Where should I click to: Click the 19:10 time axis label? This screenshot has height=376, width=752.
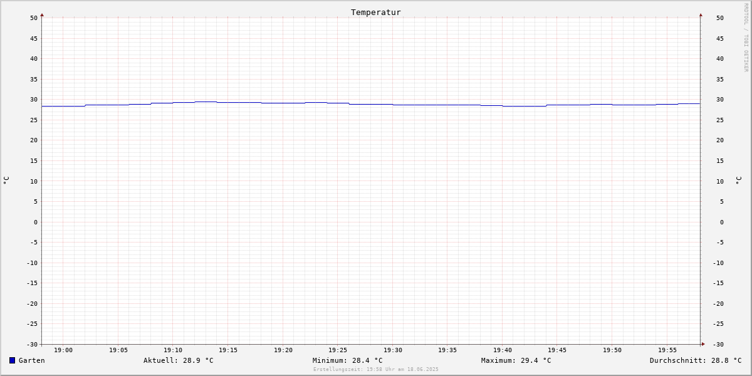[173, 350]
